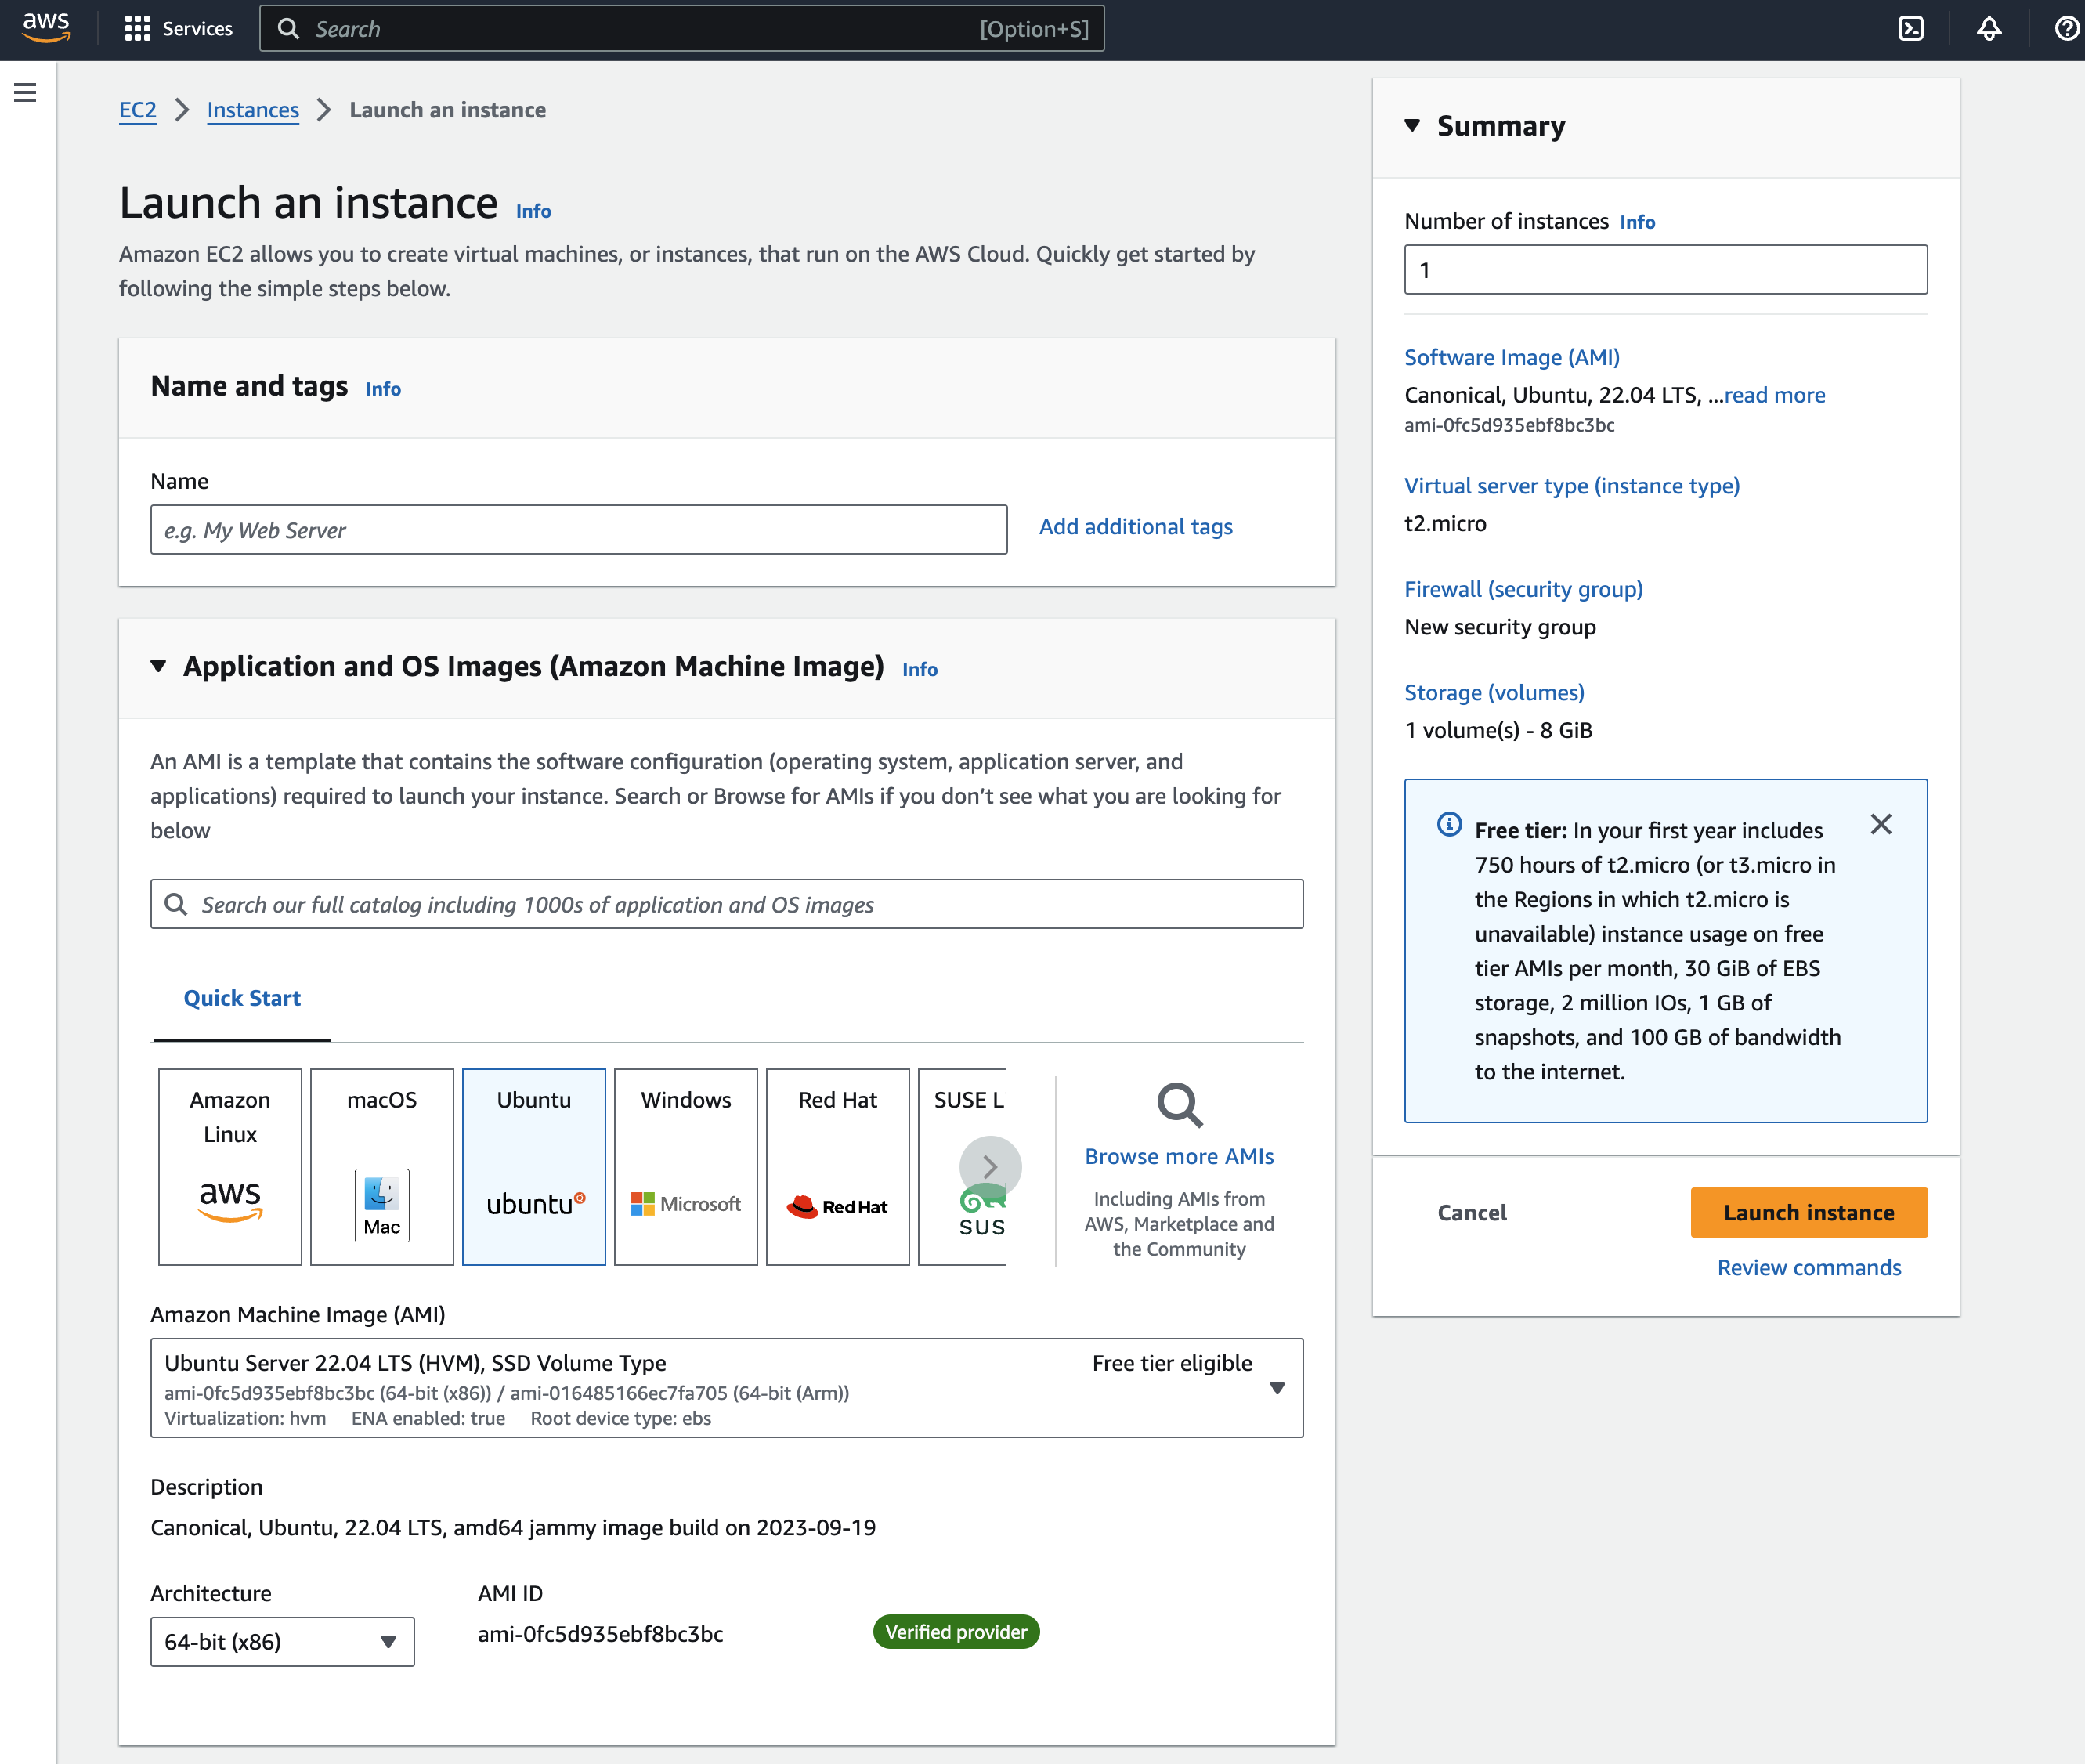Click the Cancel button

coord(1472,1213)
